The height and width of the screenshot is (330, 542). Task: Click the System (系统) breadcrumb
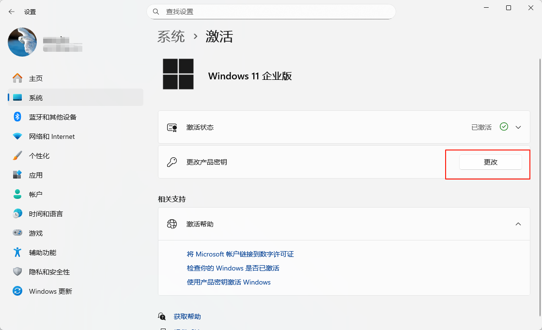click(x=171, y=36)
